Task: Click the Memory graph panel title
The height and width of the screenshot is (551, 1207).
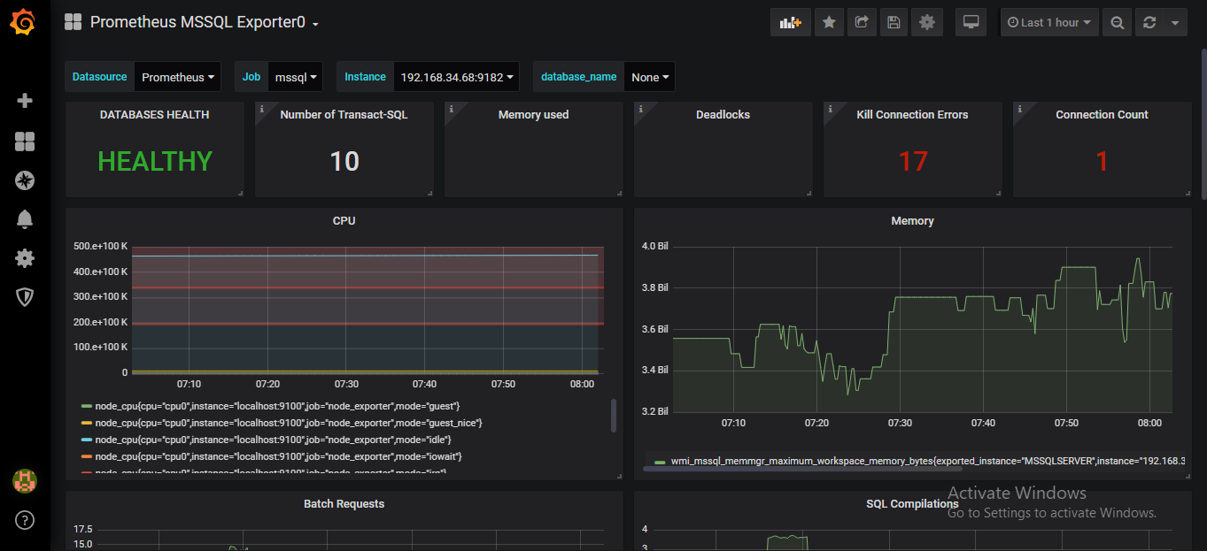Action: click(913, 221)
